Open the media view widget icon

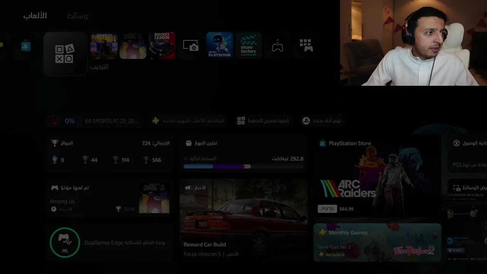coord(457,188)
